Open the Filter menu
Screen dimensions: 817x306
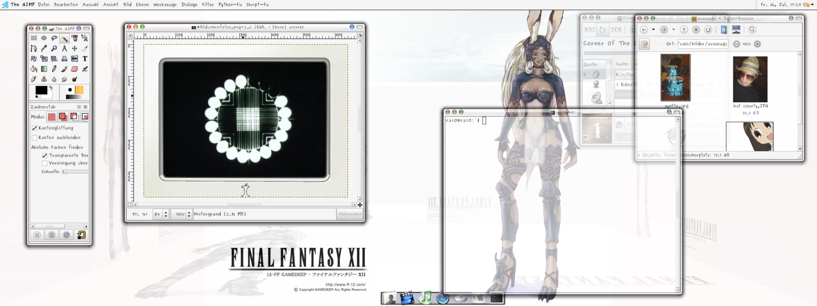208,4
